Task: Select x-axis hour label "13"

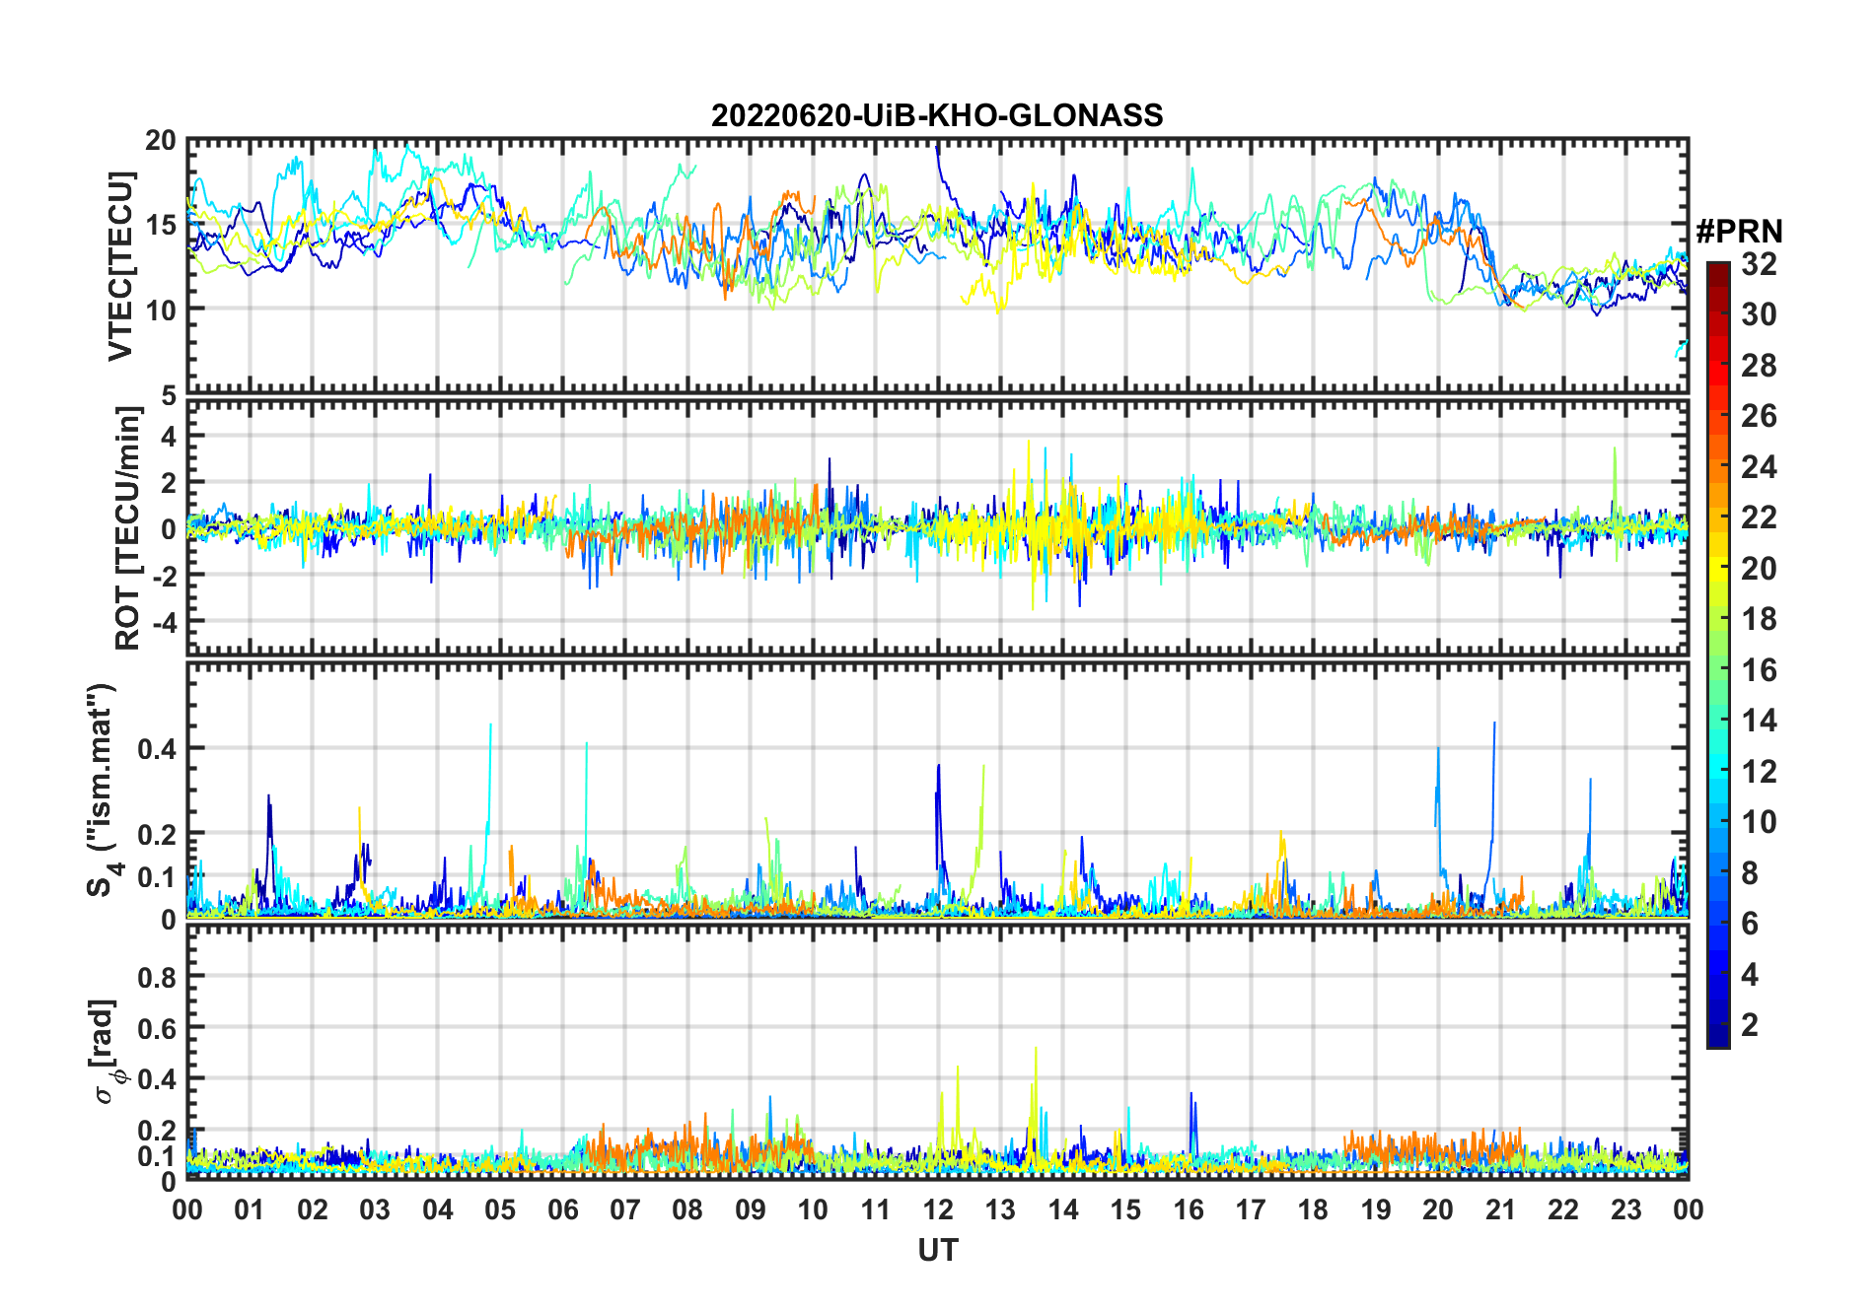Action: pos(1000,1209)
